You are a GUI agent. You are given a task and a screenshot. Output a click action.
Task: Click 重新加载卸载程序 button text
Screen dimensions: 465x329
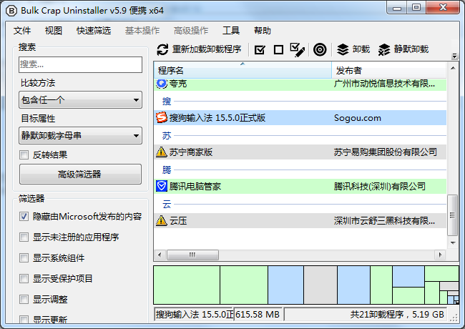coord(207,49)
